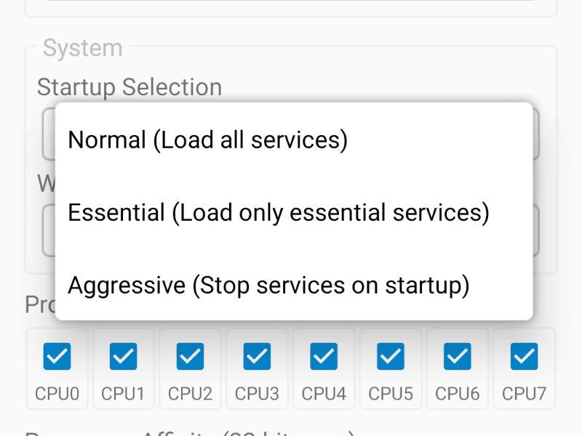Viewport: 582px width, 436px height.
Task: Click the CPU0 text label
Action: click(57, 394)
